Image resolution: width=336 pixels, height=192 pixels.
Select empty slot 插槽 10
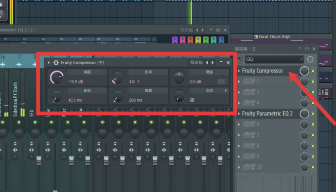[x=252, y=167]
